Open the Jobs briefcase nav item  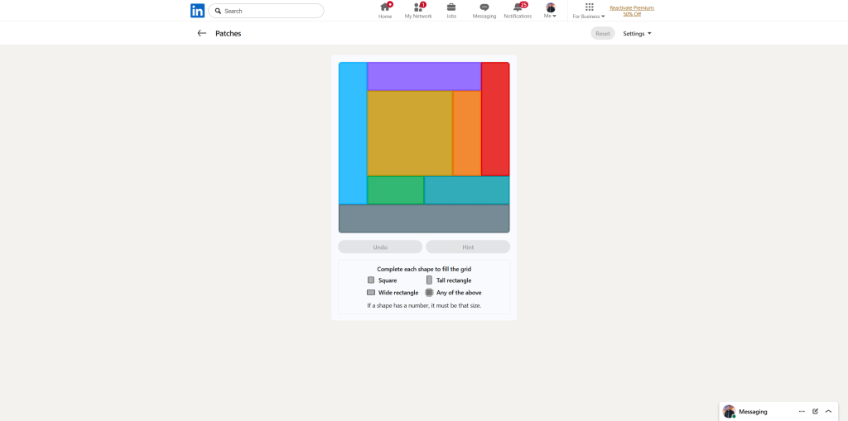(451, 11)
